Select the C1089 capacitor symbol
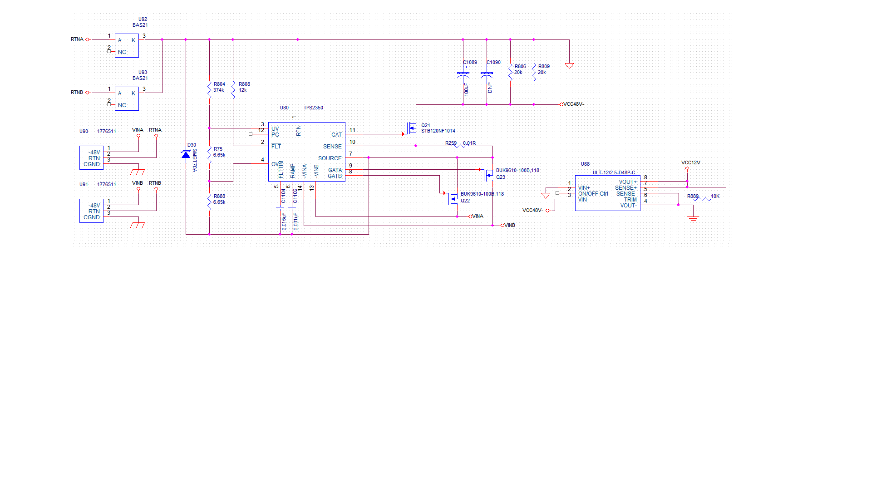 tap(463, 74)
